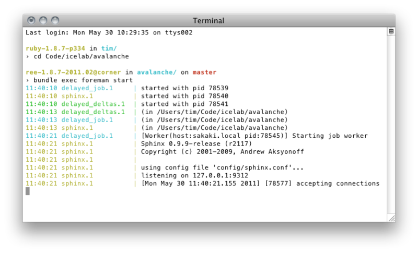Click the terminal cursor block

pyautogui.click(x=28, y=191)
